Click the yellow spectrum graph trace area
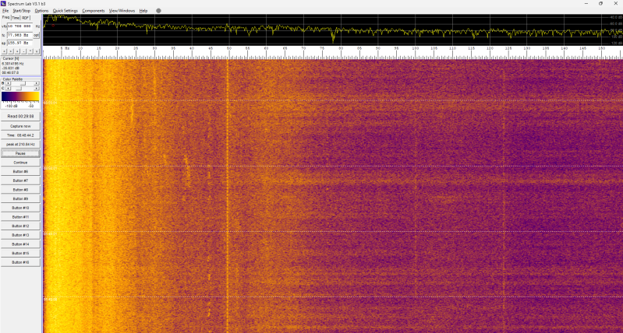 coord(333,30)
